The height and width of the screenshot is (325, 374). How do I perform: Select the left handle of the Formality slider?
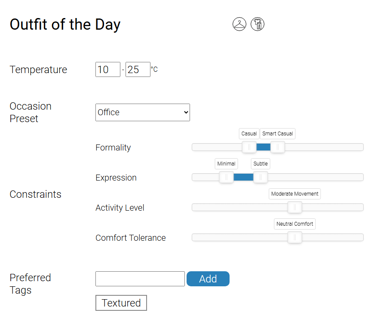point(249,147)
